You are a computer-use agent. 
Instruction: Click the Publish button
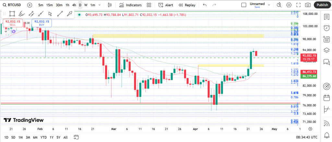322,5
